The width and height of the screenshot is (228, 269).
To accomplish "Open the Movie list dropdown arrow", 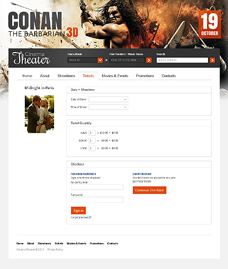I will click(100, 60).
